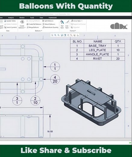Click Refit icon in graphics toolbar

click(52, 35)
